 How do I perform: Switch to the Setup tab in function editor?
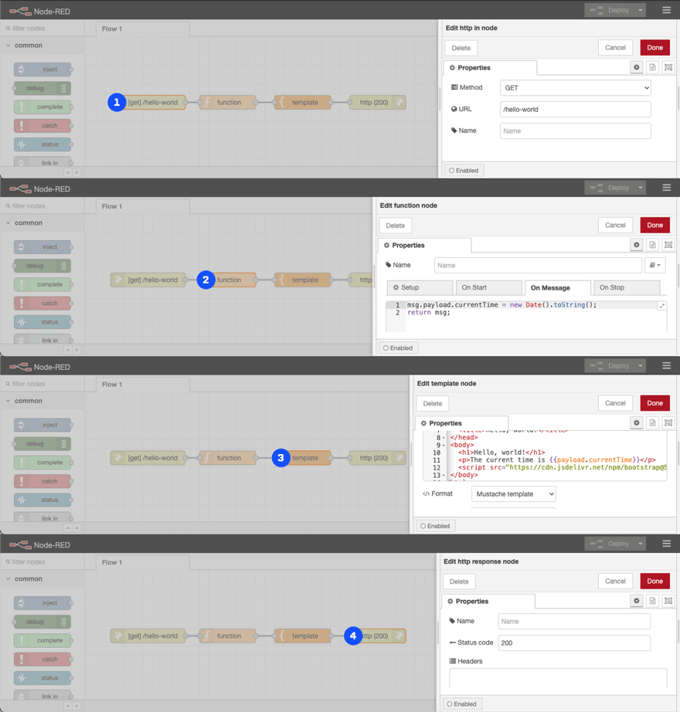(x=420, y=287)
